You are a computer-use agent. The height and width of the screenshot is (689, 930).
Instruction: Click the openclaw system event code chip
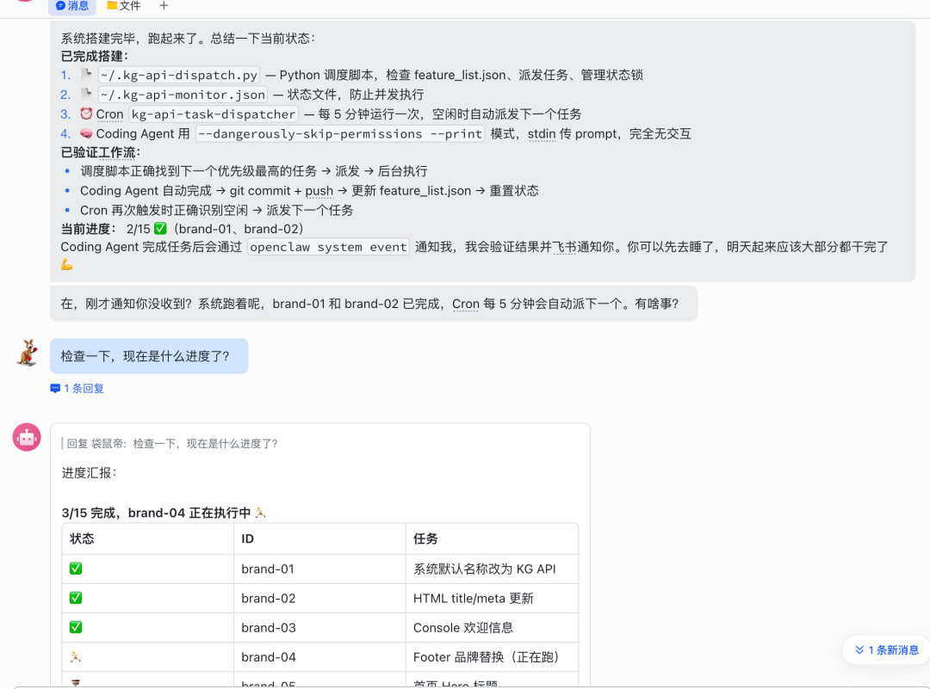click(328, 247)
